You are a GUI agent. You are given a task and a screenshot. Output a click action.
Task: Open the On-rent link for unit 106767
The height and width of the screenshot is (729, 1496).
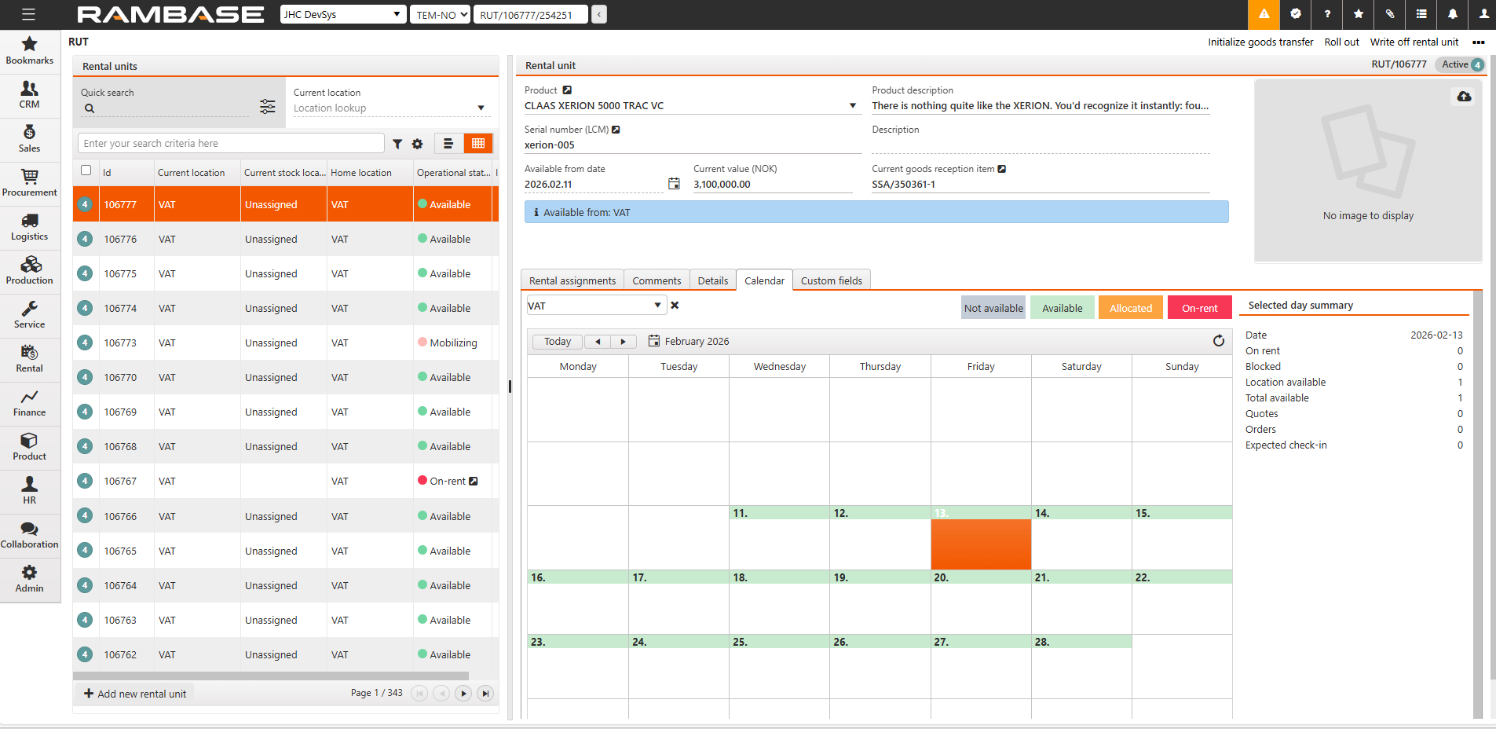pyautogui.click(x=474, y=482)
